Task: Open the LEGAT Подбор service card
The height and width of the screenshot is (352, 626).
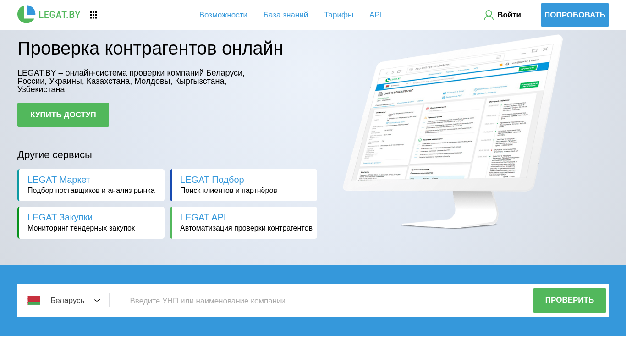Action: 243,185
